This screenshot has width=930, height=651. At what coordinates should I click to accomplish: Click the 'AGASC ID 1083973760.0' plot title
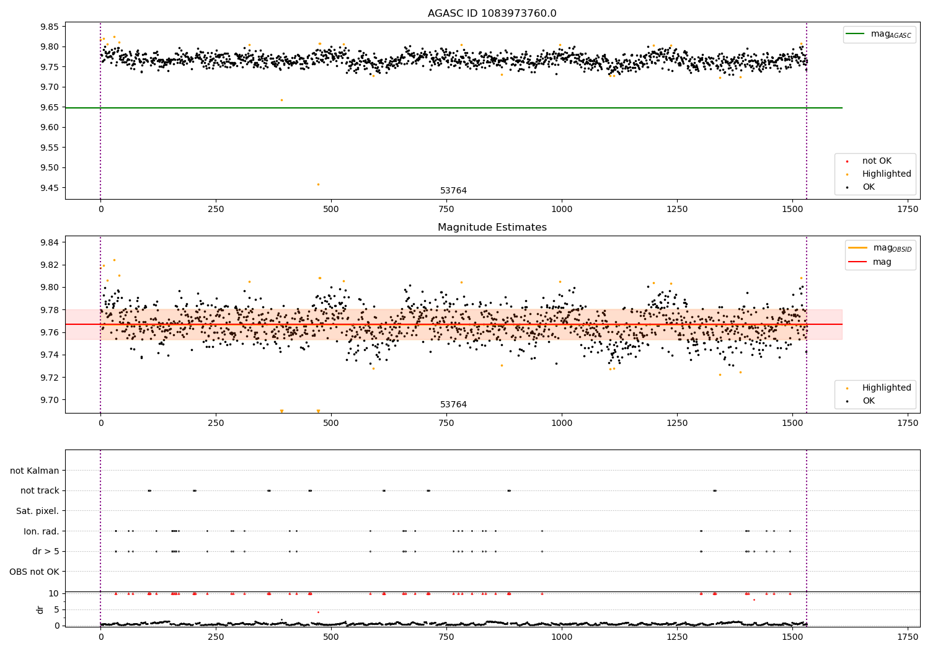pyautogui.click(x=492, y=14)
